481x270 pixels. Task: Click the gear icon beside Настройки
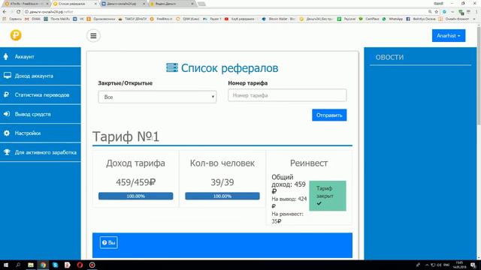click(7, 133)
